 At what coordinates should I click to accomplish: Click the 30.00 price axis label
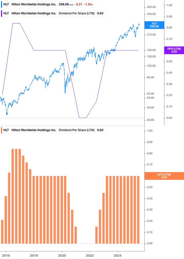click(x=150, y=120)
